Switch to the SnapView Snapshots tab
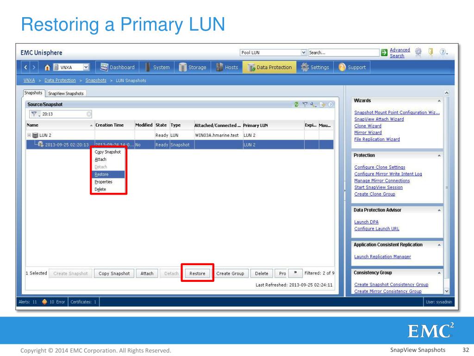The image size is (474, 356). tap(66, 94)
